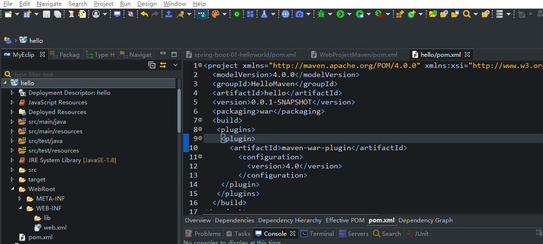Switch to the Servers view tab
Viewport: 543px width, 244px height.
pyautogui.click(x=353, y=233)
